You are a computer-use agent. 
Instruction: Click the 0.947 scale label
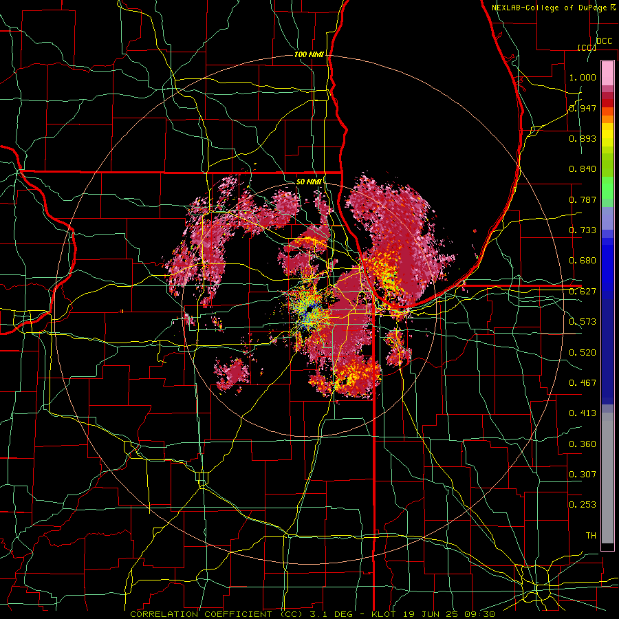point(583,108)
